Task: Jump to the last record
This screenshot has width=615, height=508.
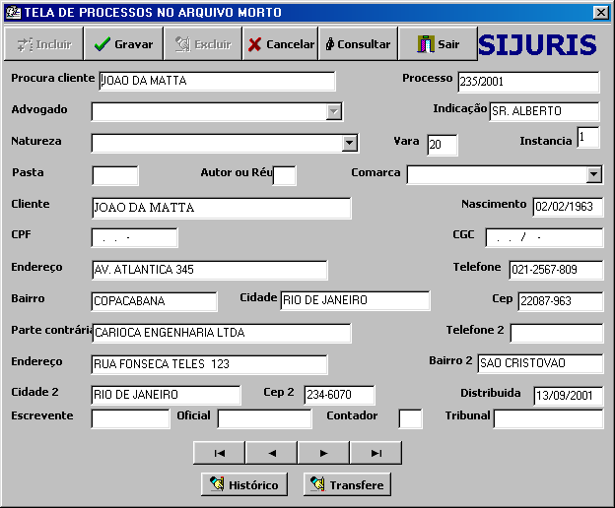Action: click(x=376, y=453)
